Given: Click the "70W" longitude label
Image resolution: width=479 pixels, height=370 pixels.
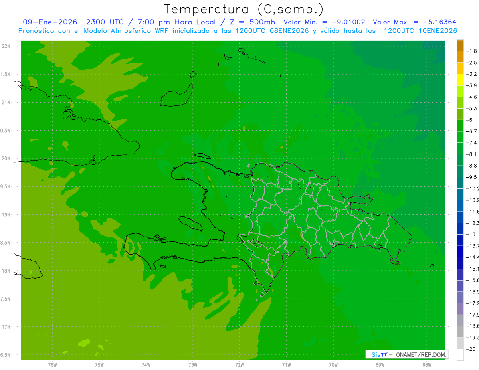Looking at the screenshot, I should click(333, 365).
